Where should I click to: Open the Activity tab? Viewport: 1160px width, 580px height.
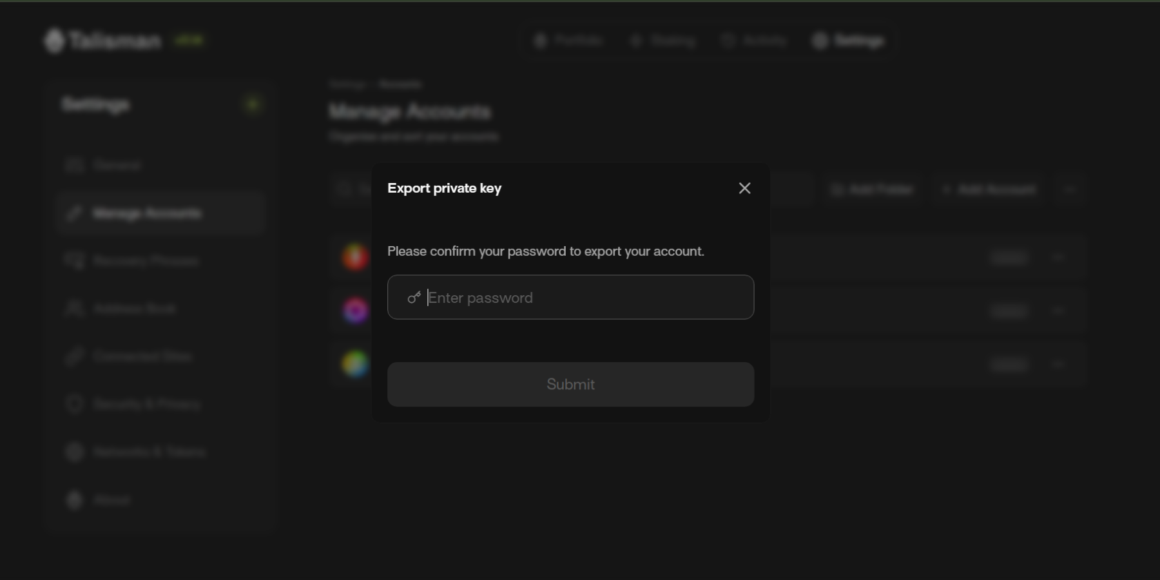754,41
